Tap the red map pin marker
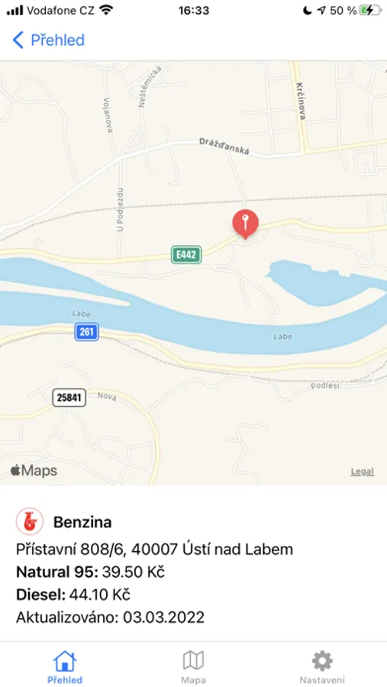Screen dimensions: 387x687 pyautogui.click(x=245, y=224)
